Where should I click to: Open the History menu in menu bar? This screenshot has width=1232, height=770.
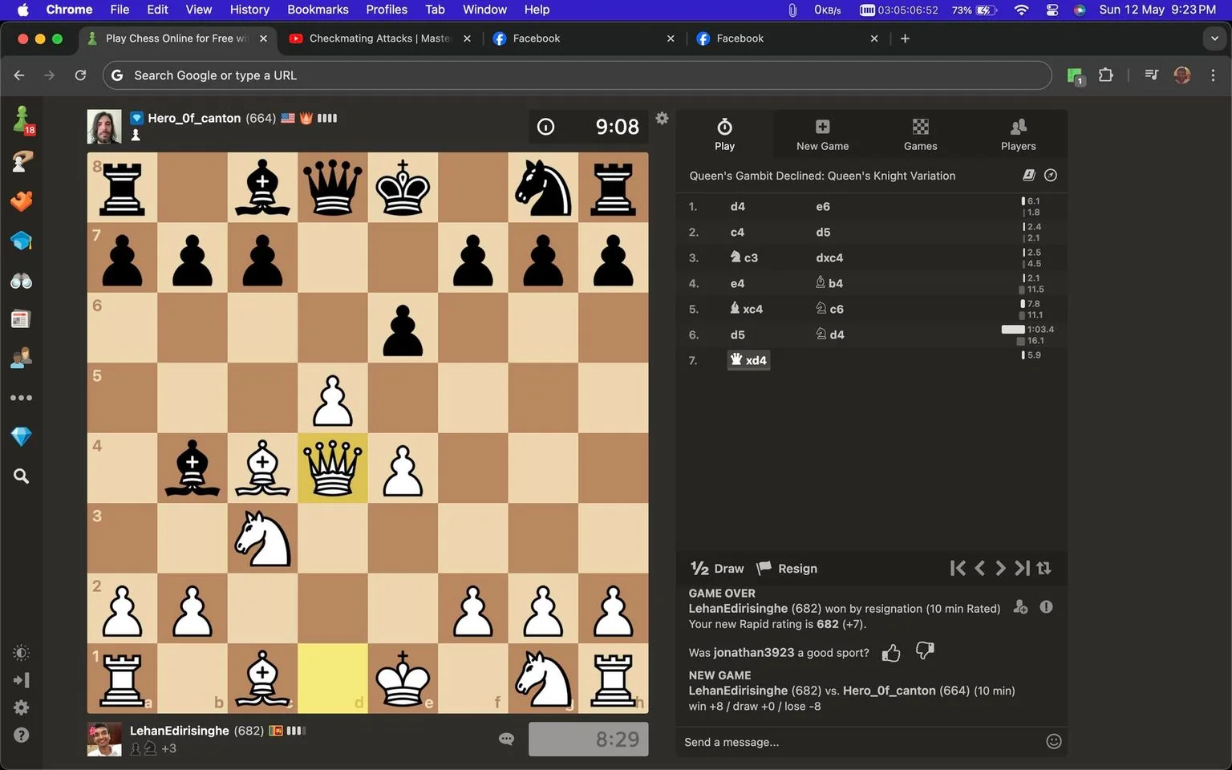249,10
